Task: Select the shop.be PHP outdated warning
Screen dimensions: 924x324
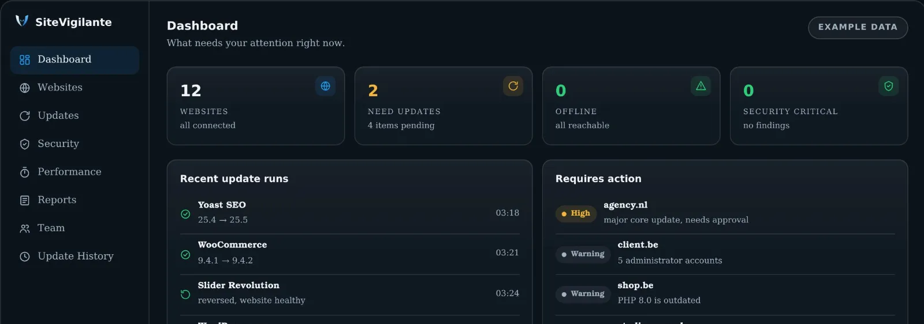Action: [725, 294]
